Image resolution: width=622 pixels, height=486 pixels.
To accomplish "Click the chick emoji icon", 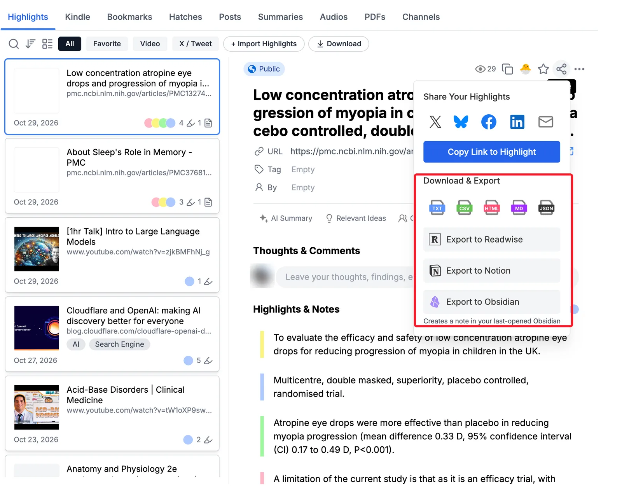I will coord(525,69).
